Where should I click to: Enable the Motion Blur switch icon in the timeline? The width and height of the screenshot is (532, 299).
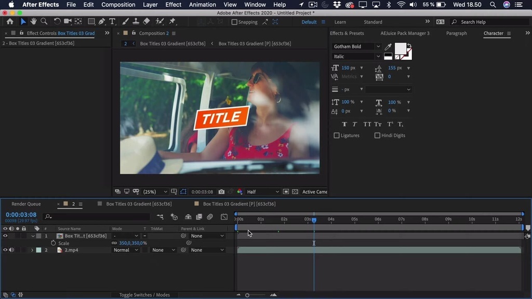point(210,216)
